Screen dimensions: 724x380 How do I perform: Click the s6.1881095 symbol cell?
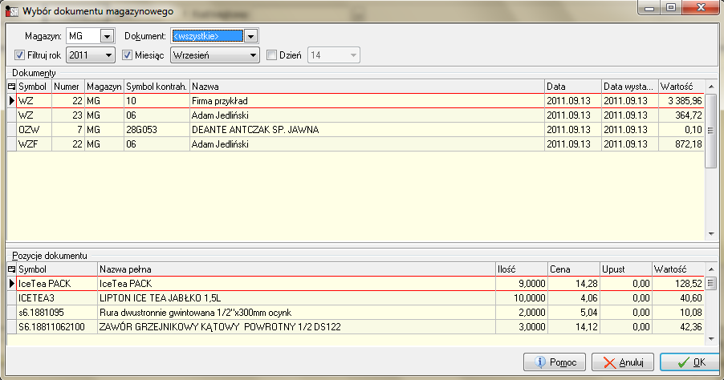(x=57, y=312)
